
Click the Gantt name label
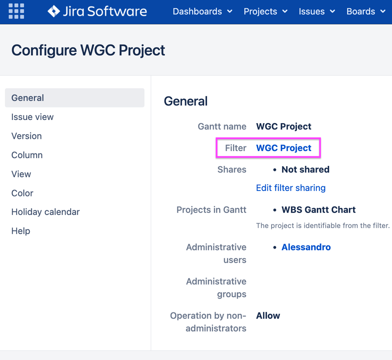pos(222,126)
